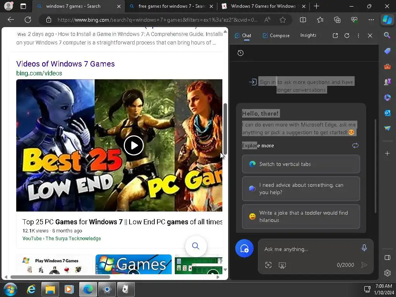Open the tab actions menu icon
This screenshot has width=396, height=297.
point(23,6)
